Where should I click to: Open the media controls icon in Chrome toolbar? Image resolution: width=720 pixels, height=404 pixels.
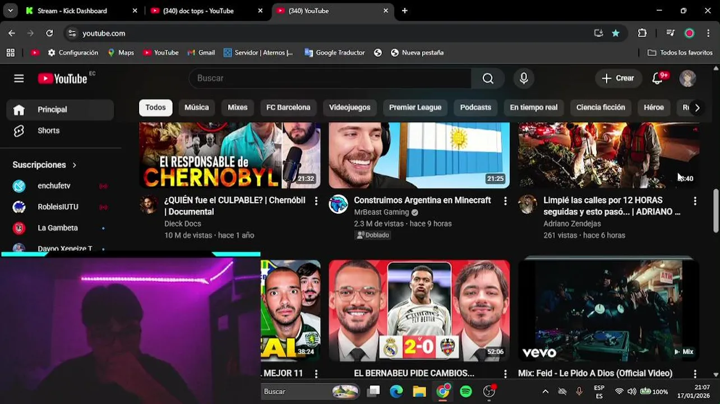click(x=670, y=33)
